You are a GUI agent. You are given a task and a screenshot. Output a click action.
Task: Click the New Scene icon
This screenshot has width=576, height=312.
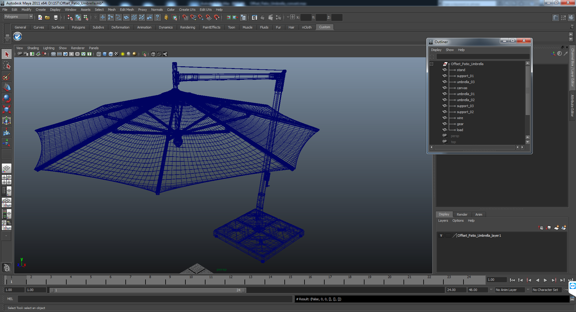(40, 17)
